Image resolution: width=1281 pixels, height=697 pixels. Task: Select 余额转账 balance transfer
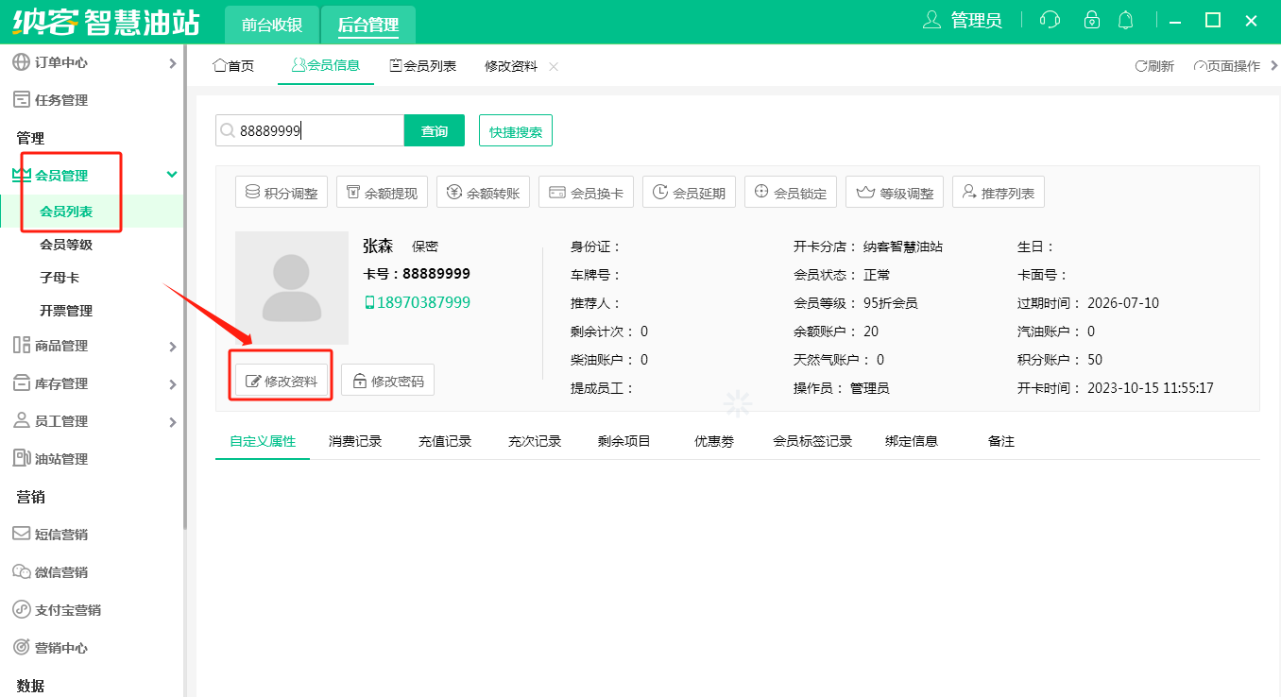point(484,193)
